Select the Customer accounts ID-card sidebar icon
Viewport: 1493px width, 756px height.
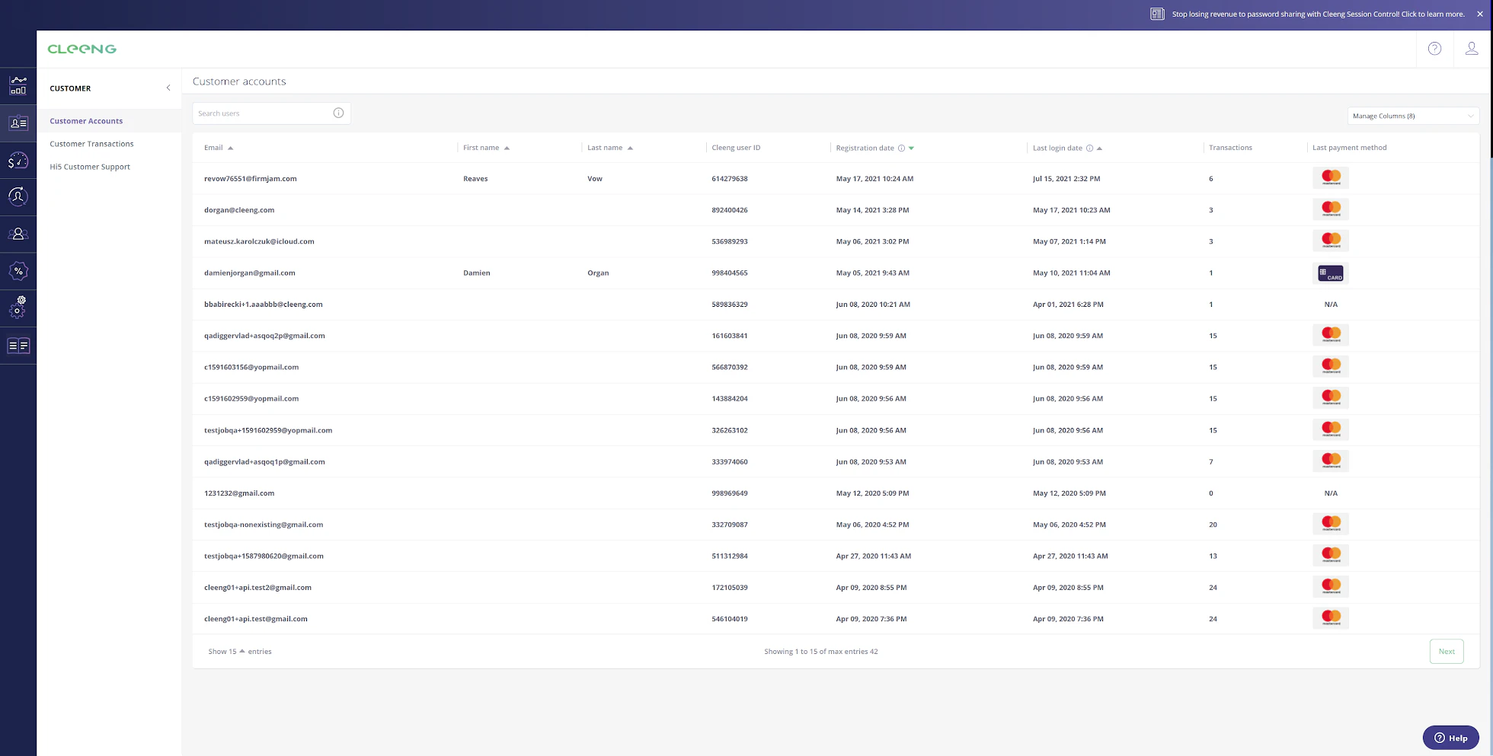[x=18, y=122]
